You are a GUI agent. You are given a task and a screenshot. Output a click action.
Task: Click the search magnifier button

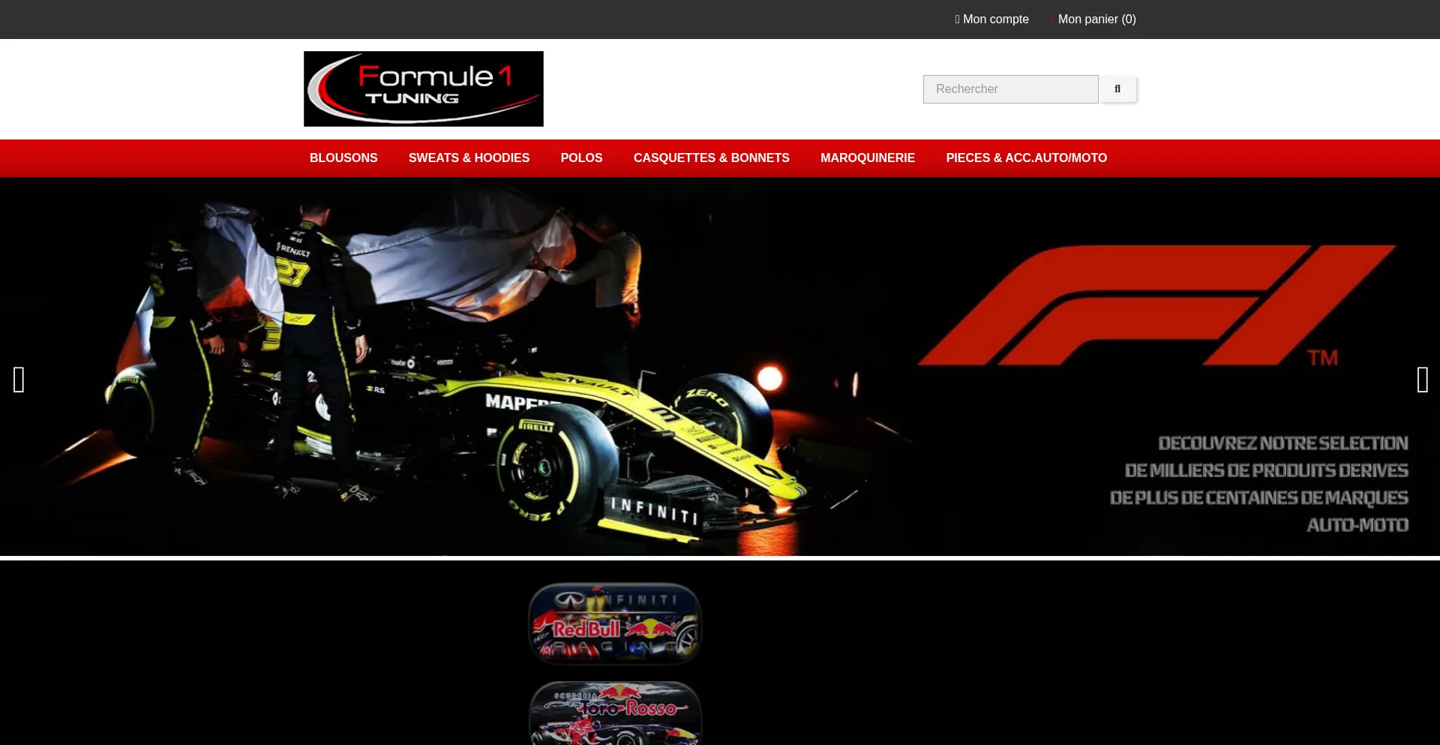pyautogui.click(x=1117, y=89)
